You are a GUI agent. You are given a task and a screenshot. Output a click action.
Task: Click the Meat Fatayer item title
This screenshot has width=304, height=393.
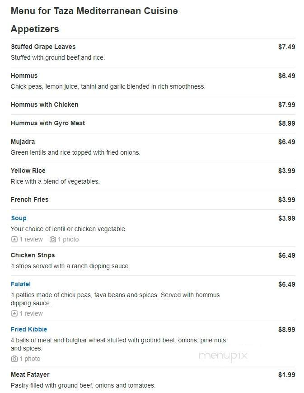coord(30,374)
